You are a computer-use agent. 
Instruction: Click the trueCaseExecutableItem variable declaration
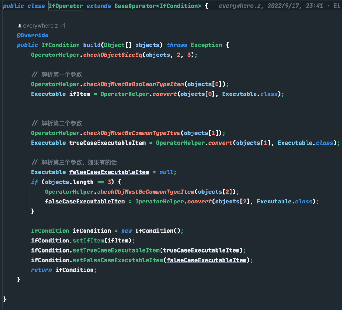tap(108, 143)
